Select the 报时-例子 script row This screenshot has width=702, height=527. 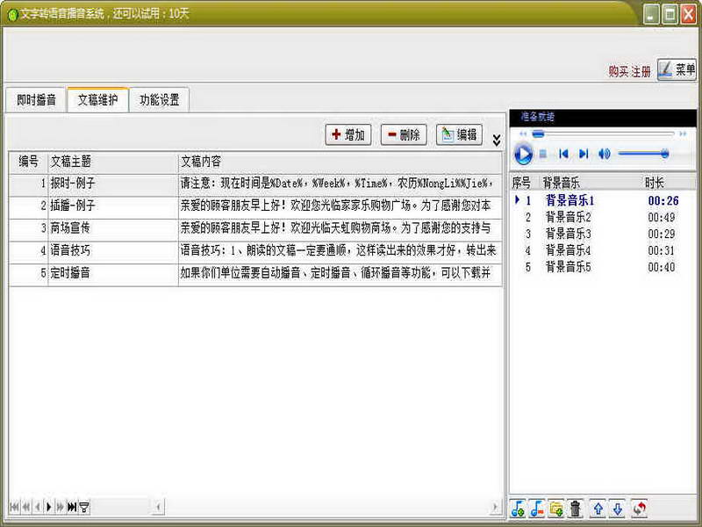[x=255, y=184]
